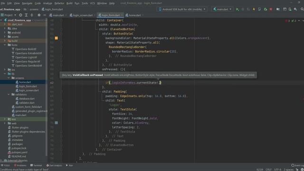The width and height of the screenshot is (304, 171).
Task: Select validator.dart in project tree
Action: [27, 103]
